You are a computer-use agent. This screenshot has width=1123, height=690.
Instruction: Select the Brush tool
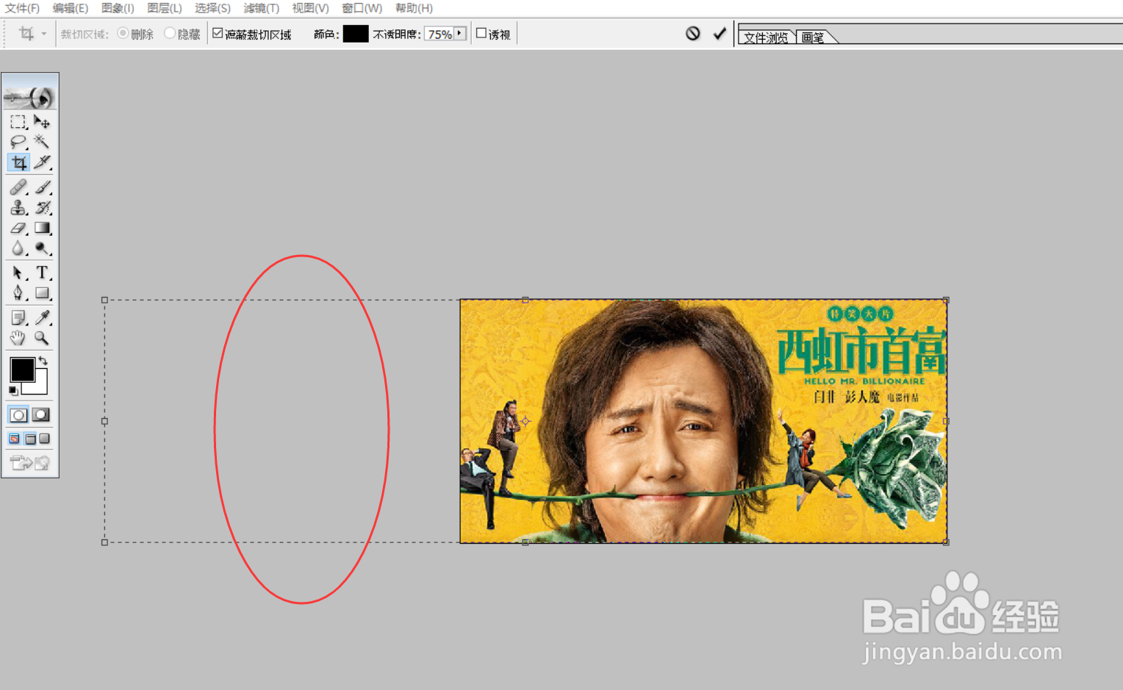point(42,187)
